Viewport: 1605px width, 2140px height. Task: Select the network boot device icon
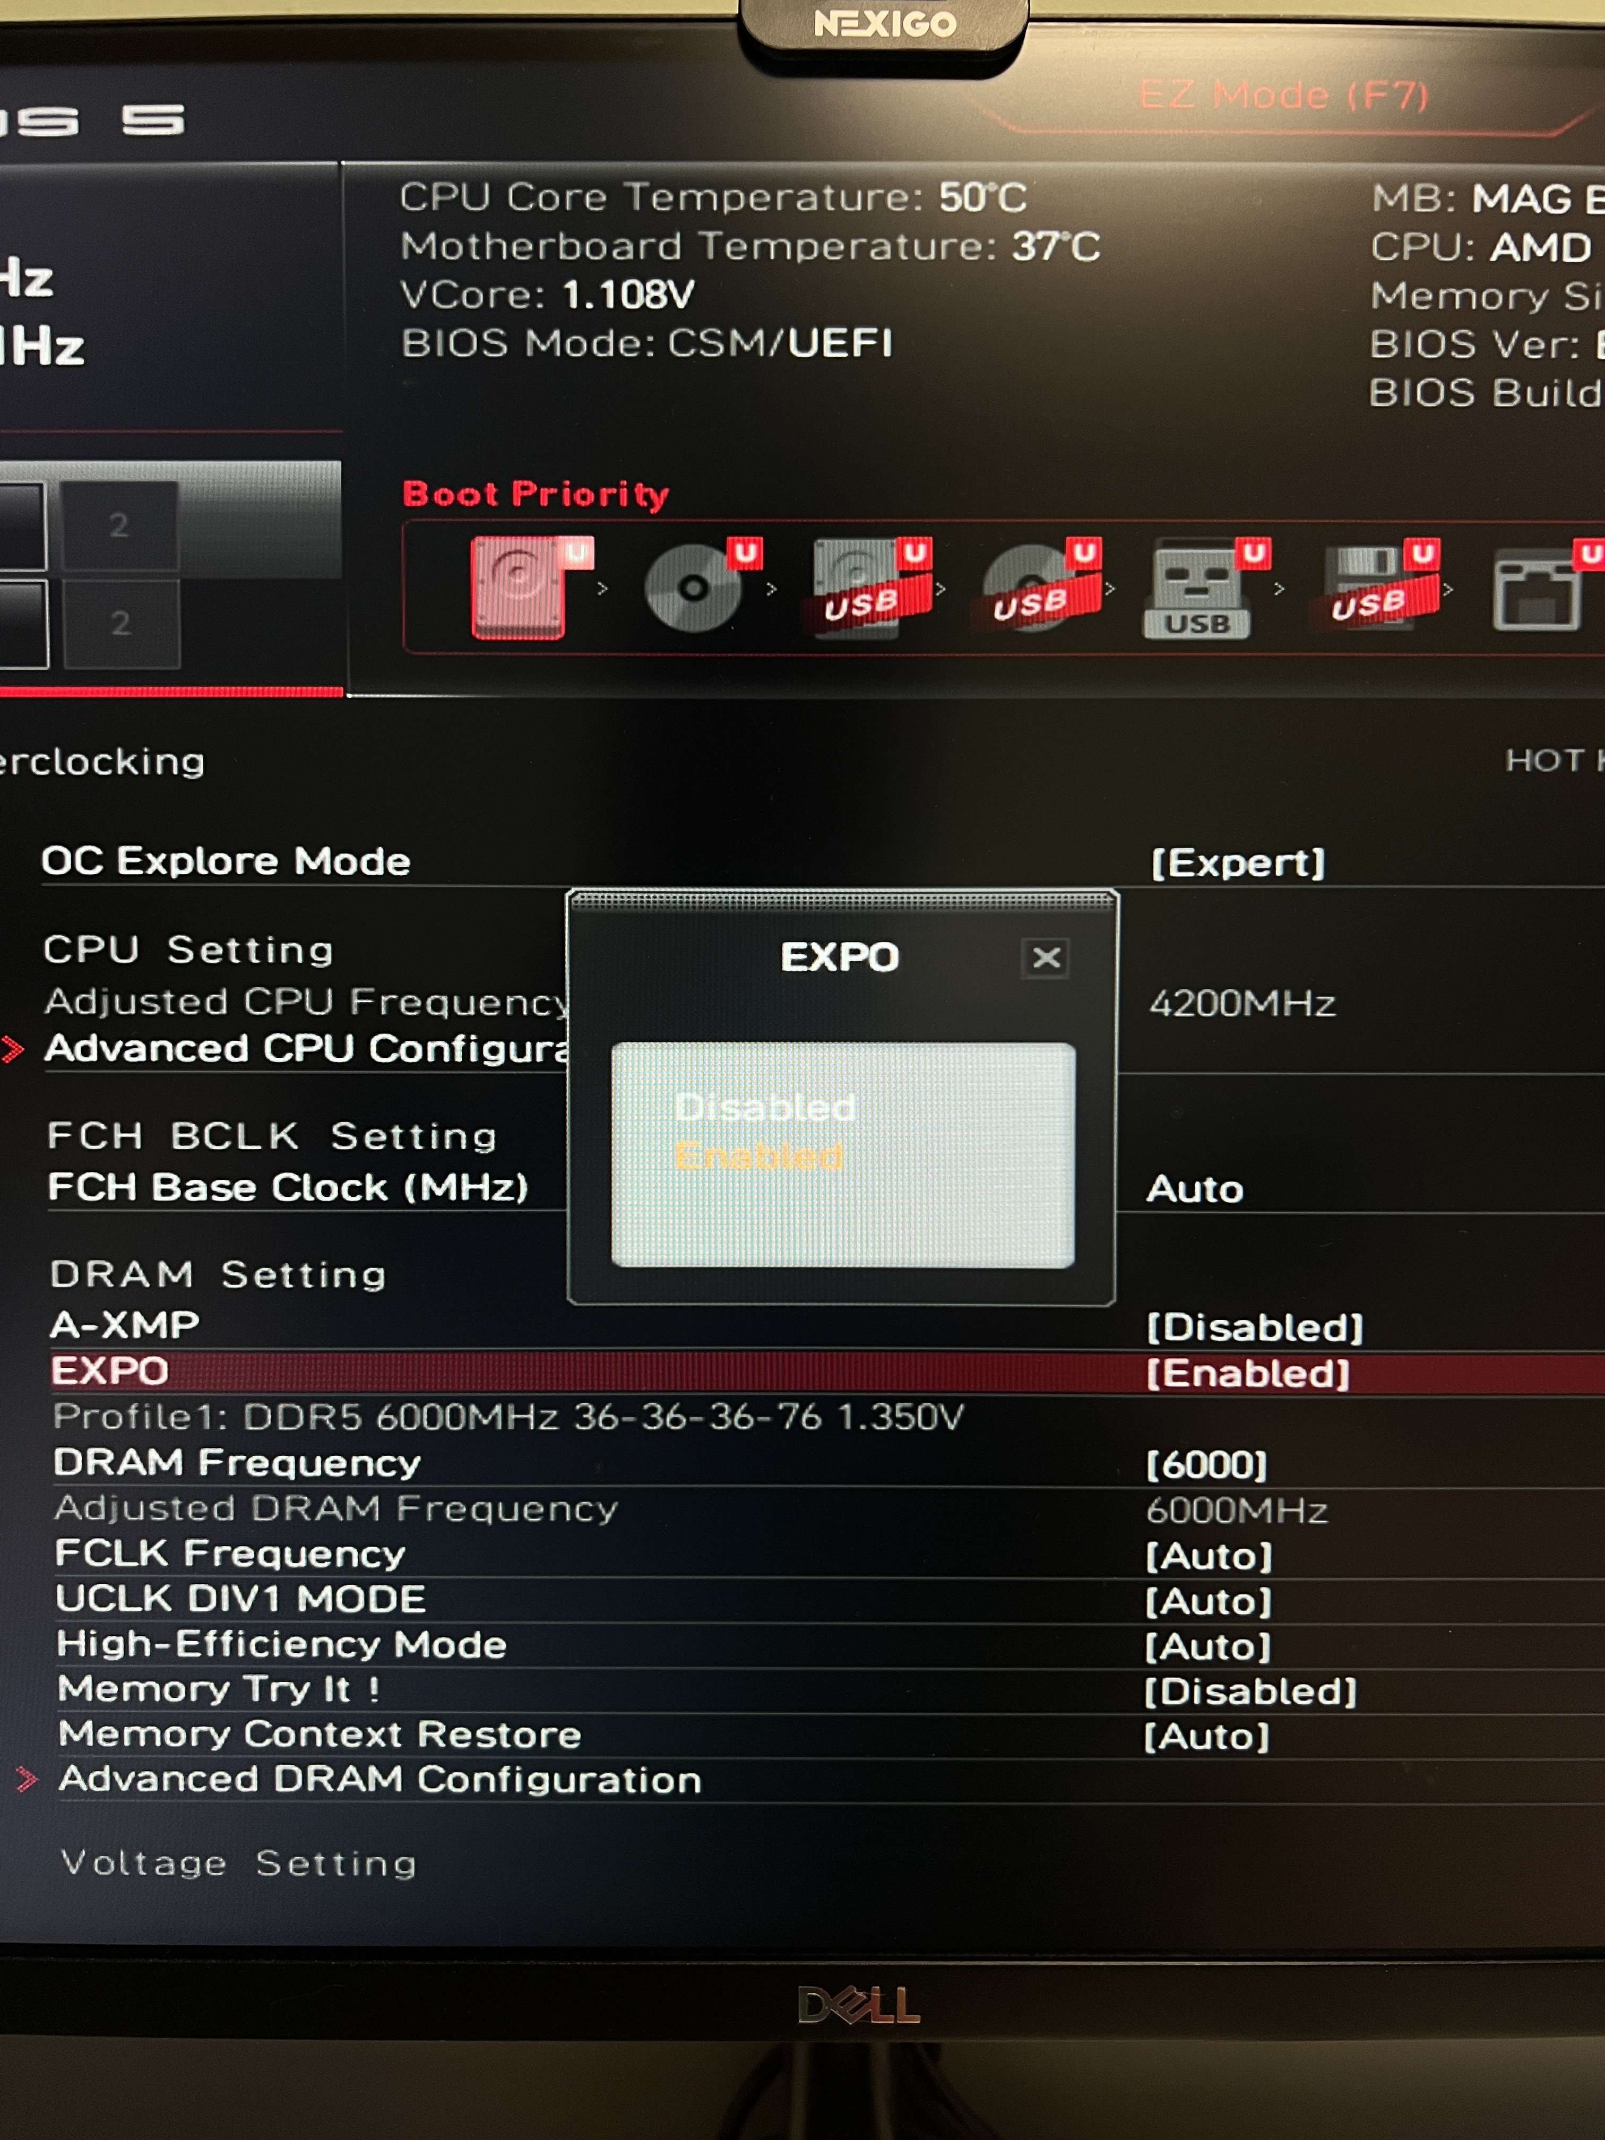click(x=1546, y=586)
